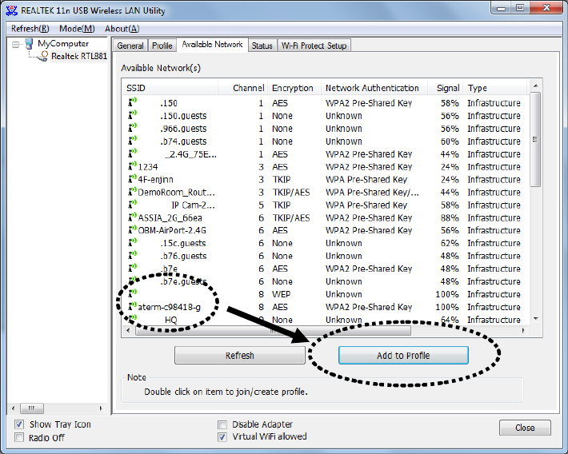Open the Wi-Fi Protect Setup tab
568x454 pixels.
coord(314,46)
